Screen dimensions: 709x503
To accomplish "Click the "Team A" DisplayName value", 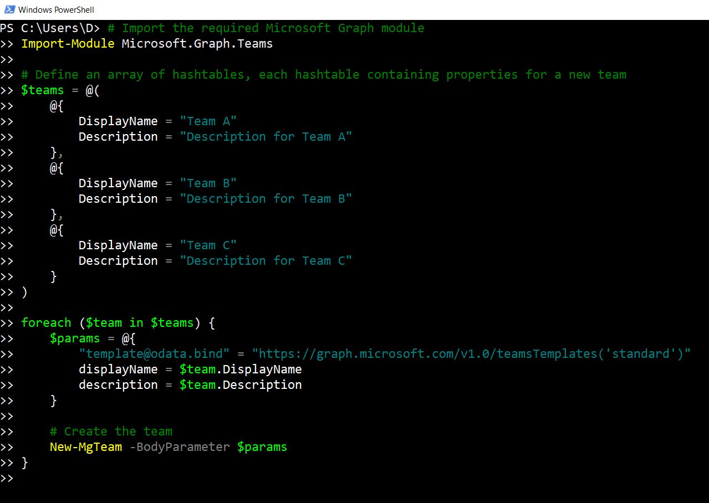I will click(x=208, y=121).
